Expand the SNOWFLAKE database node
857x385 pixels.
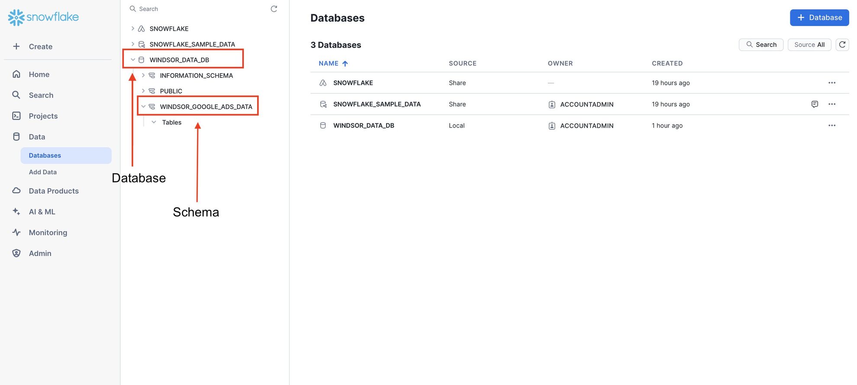point(133,29)
